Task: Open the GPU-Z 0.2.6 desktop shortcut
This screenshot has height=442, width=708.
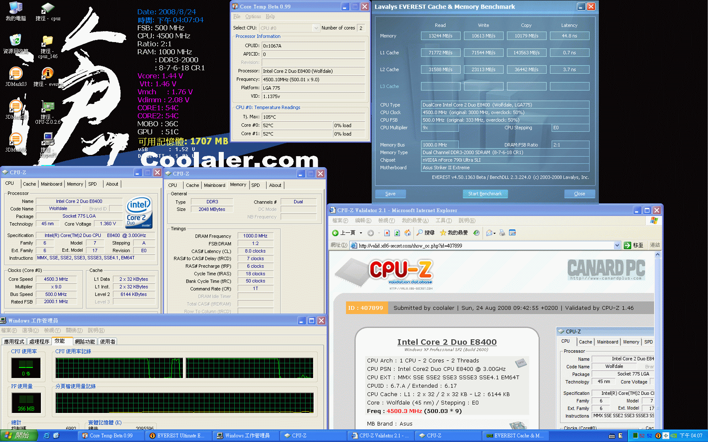Action: pyautogui.click(x=48, y=112)
